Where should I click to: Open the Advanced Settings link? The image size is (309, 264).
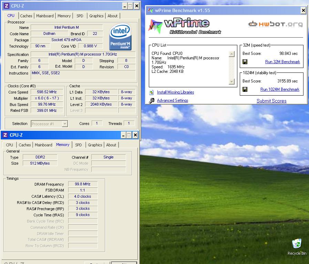pyautogui.click(x=173, y=100)
